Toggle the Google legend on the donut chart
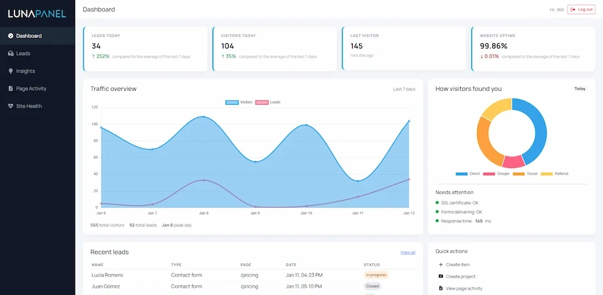This screenshot has height=295, width=603. 496,174
